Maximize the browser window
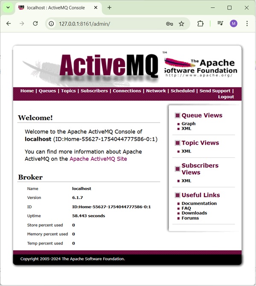Image resolution: width=256 pixels, height=286 pixels. [230, 8]
